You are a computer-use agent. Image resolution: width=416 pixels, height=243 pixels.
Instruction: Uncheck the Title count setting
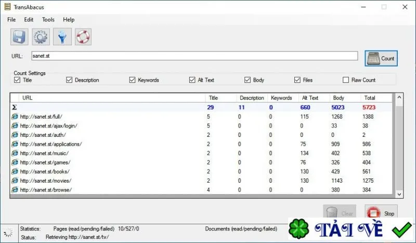click(17, 80)
